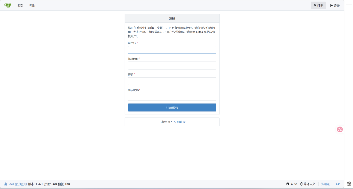Follow the 由 Gitea 强力驱动 link
Screen dimensions: 353x189
pyautogui.click(x=15, y=184)
